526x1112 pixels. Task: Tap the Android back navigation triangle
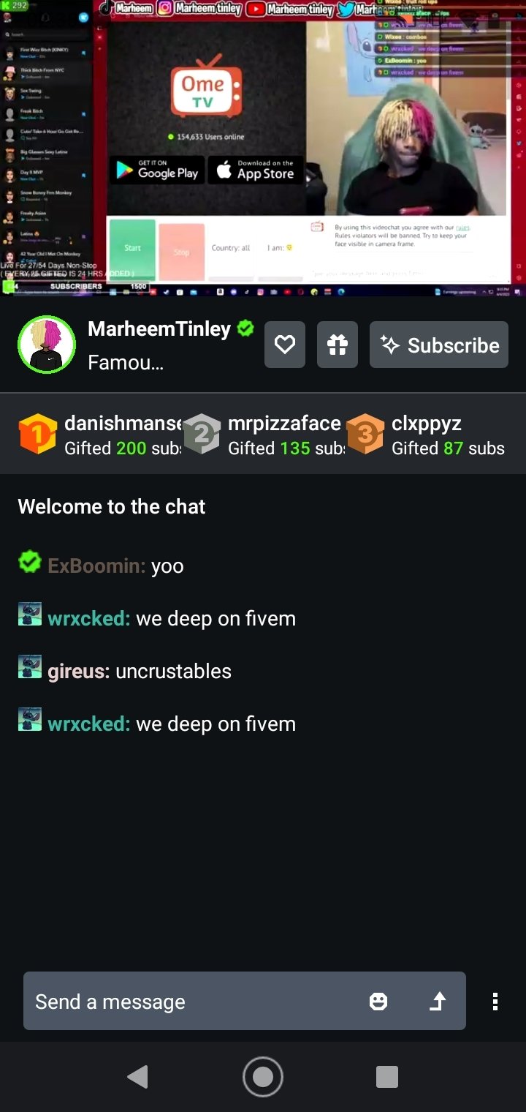(137, 1077)
